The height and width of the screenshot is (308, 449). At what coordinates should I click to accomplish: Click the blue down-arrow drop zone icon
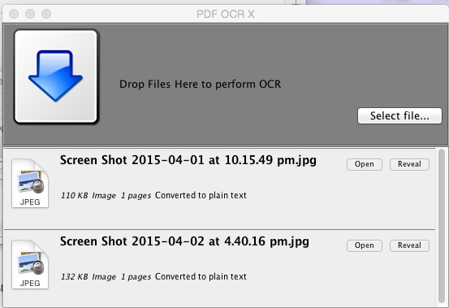[x=56, y=76]
